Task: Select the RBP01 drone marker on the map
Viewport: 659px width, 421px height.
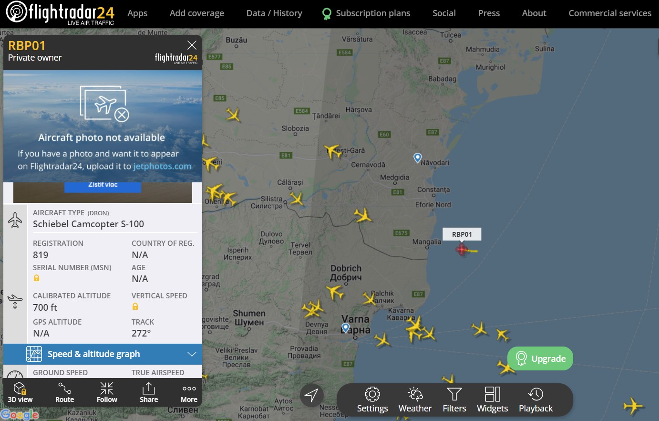Action: click(462, 249)
